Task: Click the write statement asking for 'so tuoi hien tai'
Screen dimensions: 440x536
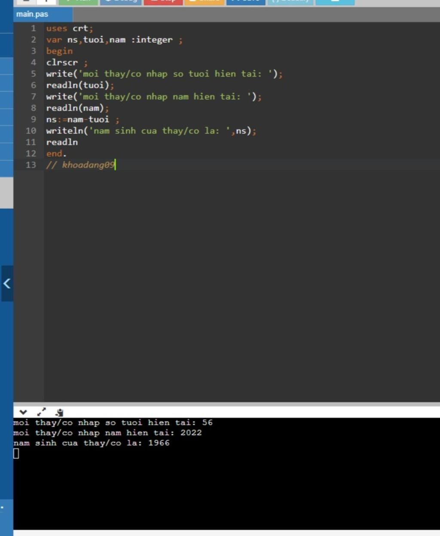Action: (x=165, y=74)
